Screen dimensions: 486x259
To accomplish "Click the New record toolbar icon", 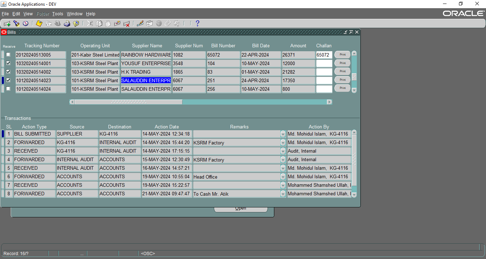I will tap(7, 23).
